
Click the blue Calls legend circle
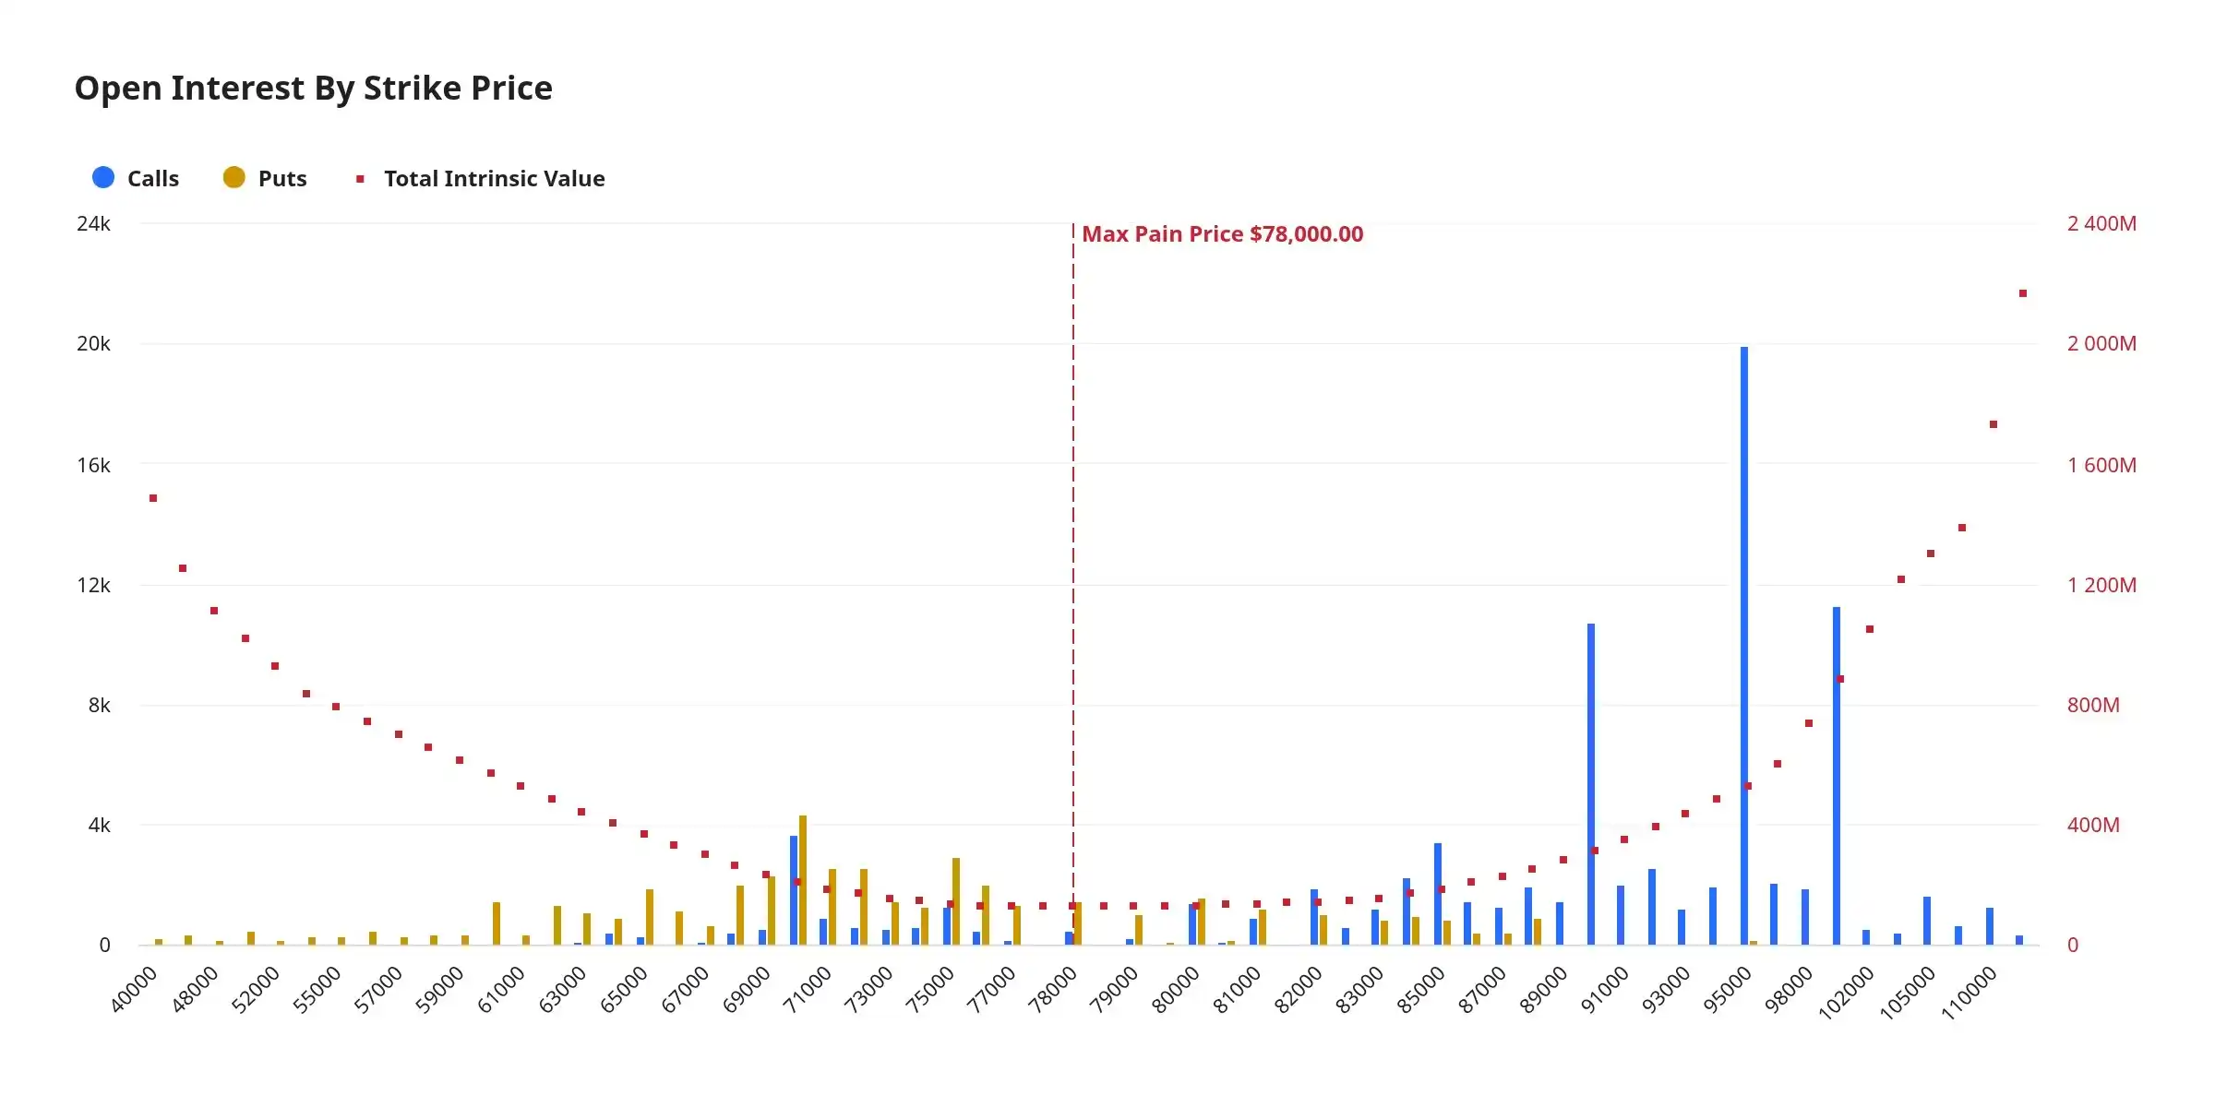tap(103, 177)
